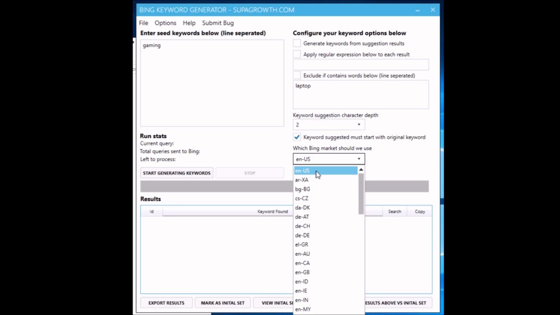
Task: Click the Keyword Found column header
Action: [273, 212]
